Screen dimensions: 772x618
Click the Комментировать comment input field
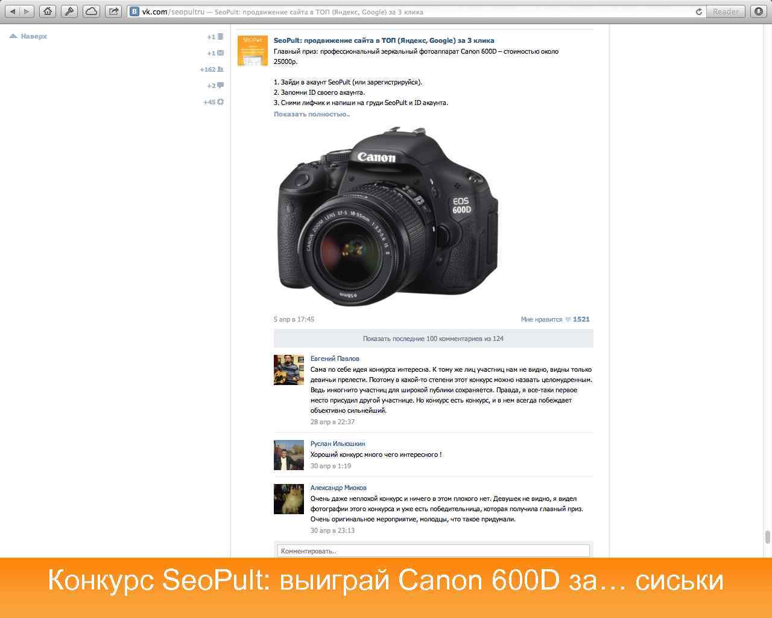pyautogui.click(x=432, y=550)
